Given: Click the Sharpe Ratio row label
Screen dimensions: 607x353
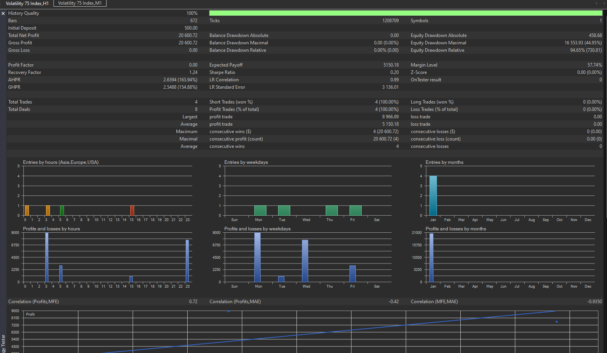Looking at the screenshot, I should click(x=222, y=72).
